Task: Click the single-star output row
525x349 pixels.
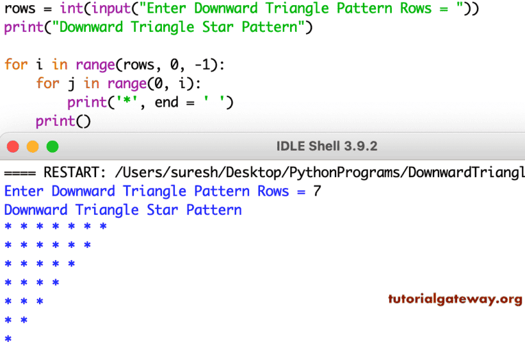Action: (x=8, y=339)
